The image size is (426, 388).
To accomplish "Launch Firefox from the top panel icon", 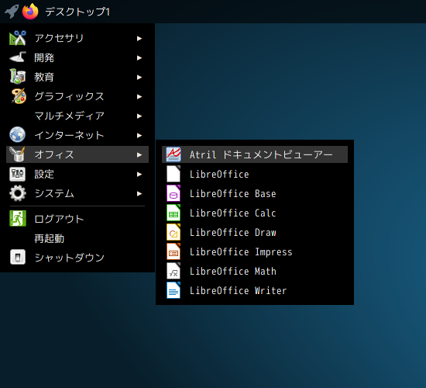I will (30, 12).
